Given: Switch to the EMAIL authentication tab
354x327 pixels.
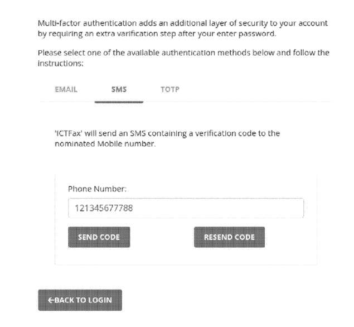Looking at the screenshot, I should pyautogui.click(x=66, y=89).
